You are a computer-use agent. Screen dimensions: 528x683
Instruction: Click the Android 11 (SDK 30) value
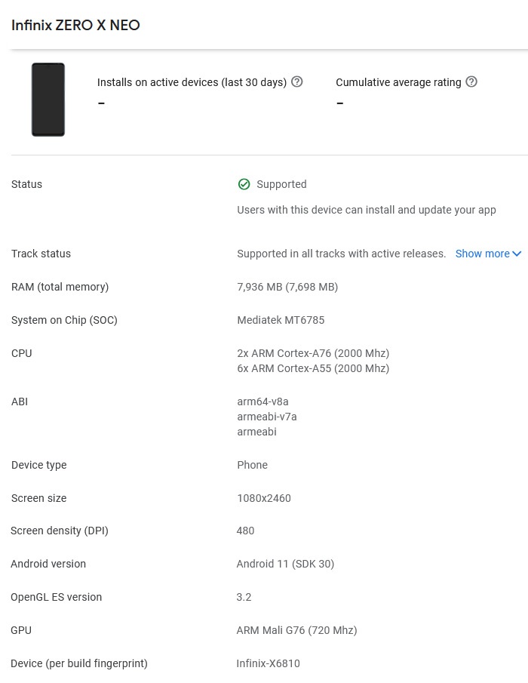coord(285,564)
